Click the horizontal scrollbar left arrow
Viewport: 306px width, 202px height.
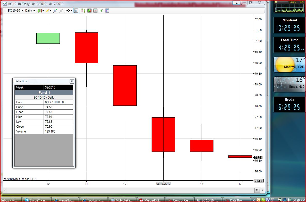[x=5, y=190]
